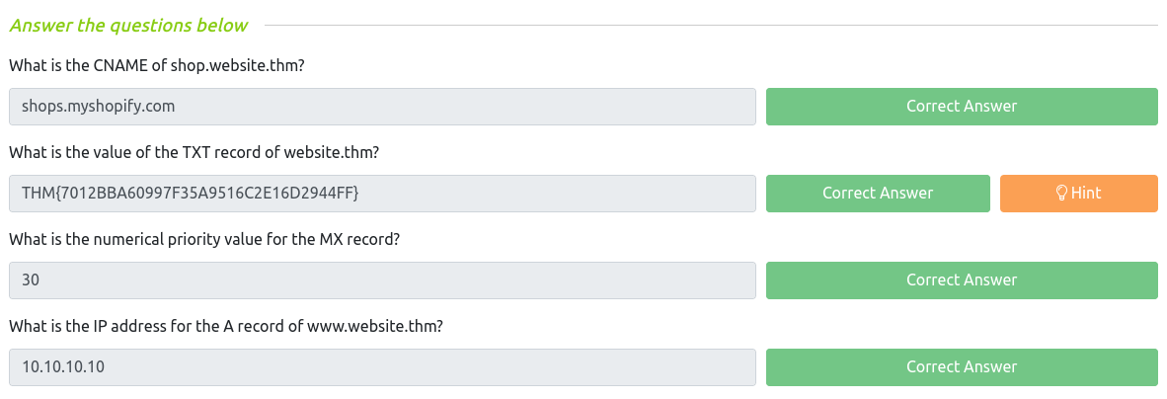Focus the 10.10.10.10 answer field
The height and width of the screenshot is (399, 1167).
[382, 367]
